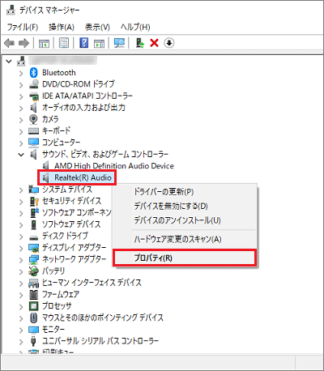Click the scan for hardware changes monitor icon

119,43
